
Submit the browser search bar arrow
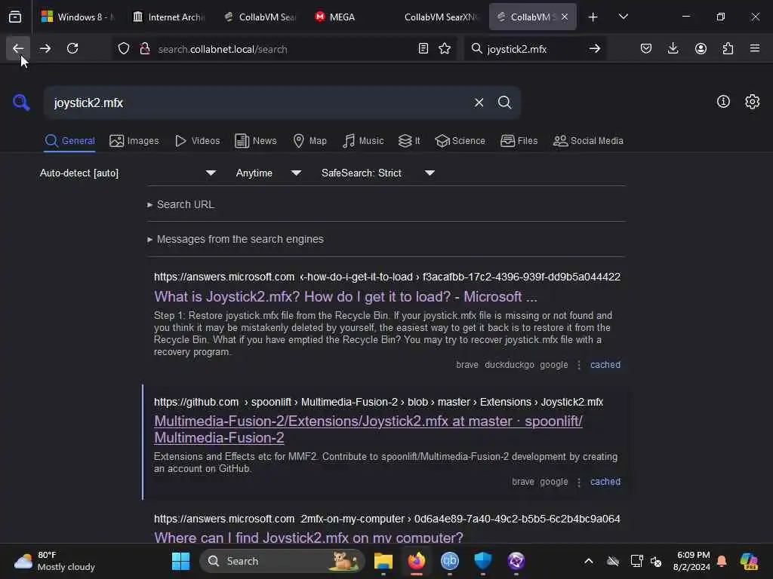click(595, 49)
